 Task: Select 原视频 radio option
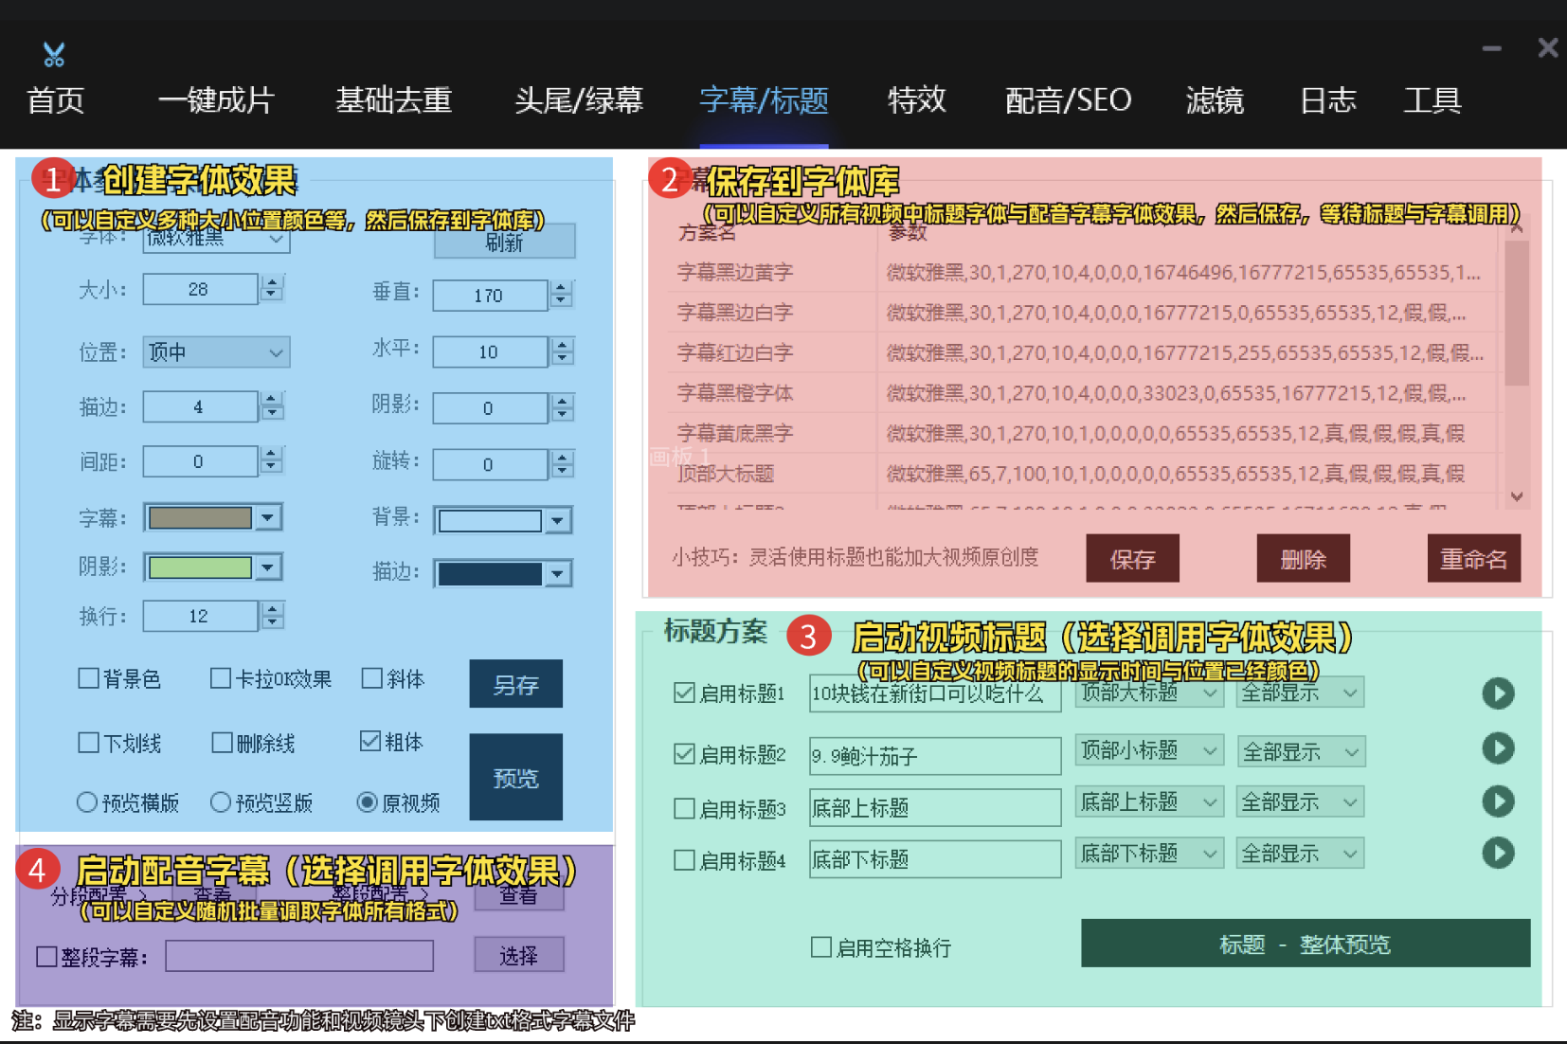pos(368,802)
